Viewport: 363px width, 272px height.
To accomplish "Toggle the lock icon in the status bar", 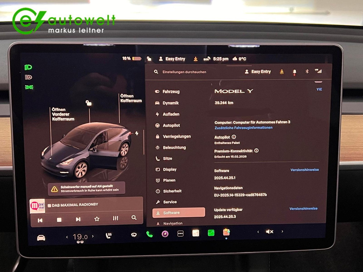I will coord(149,59).
